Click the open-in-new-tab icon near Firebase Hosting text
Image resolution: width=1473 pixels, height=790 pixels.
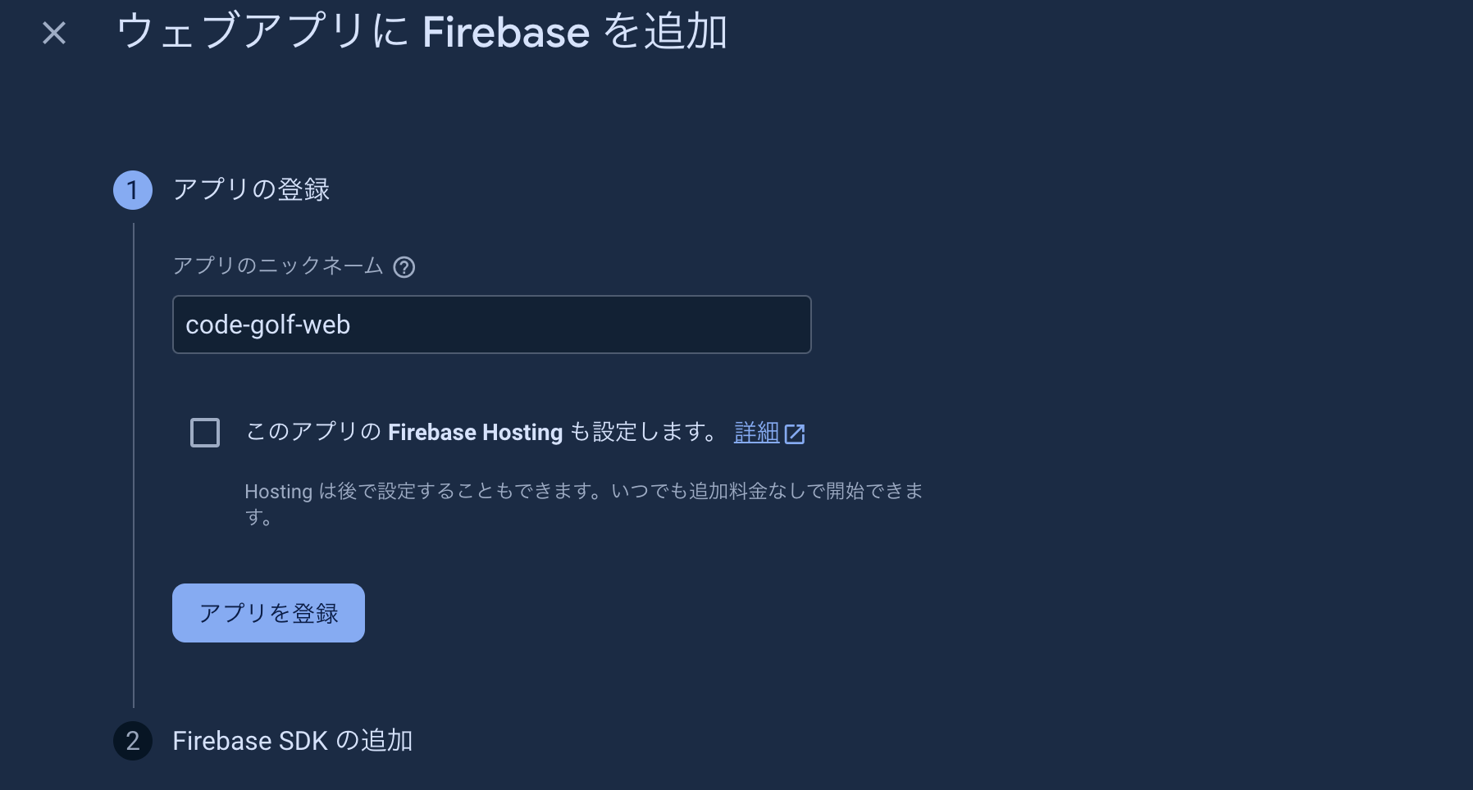pyautogui.click(x=795, y=434)
